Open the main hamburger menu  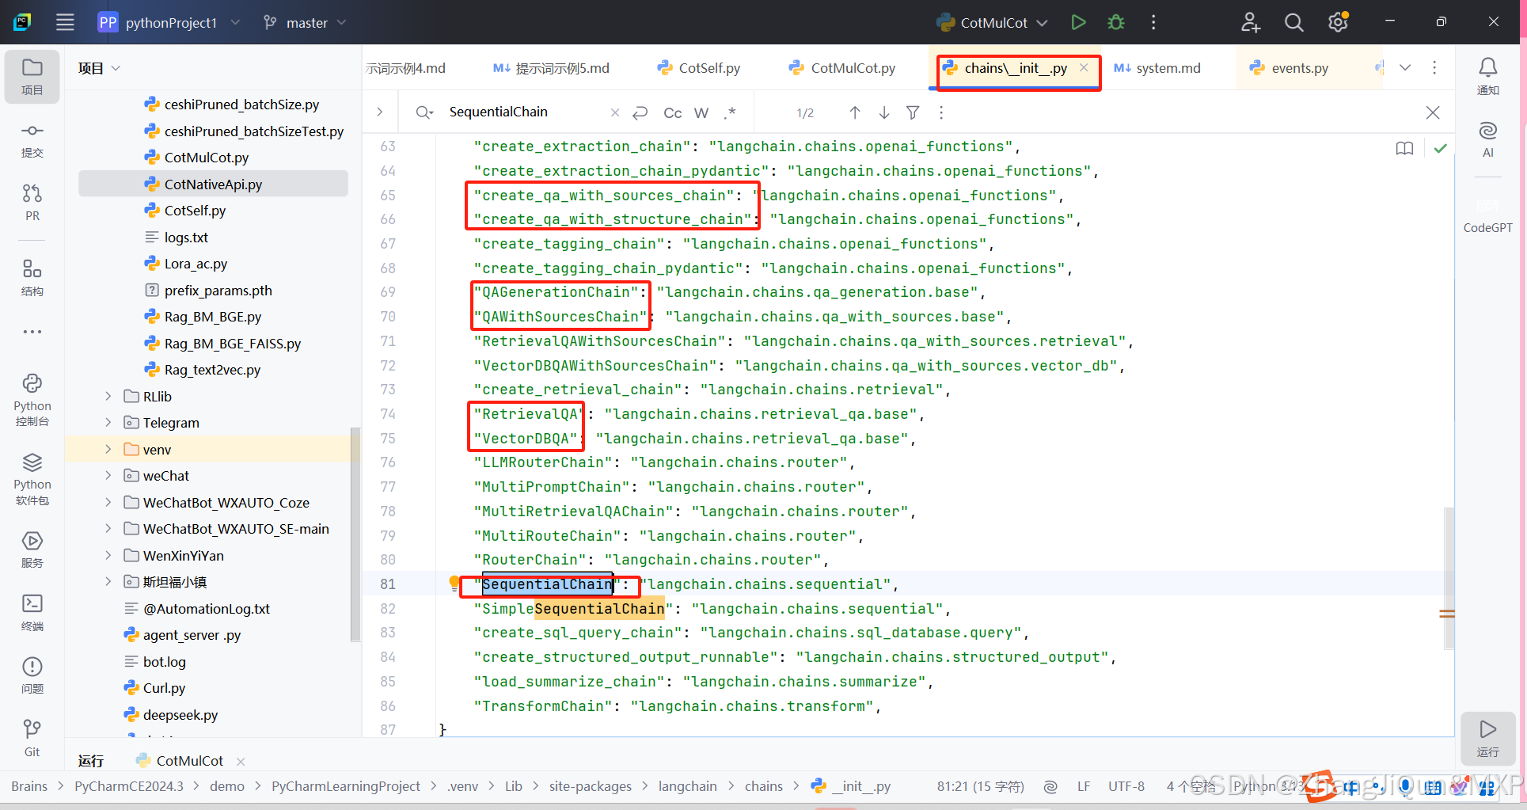(x=65, y=22)
